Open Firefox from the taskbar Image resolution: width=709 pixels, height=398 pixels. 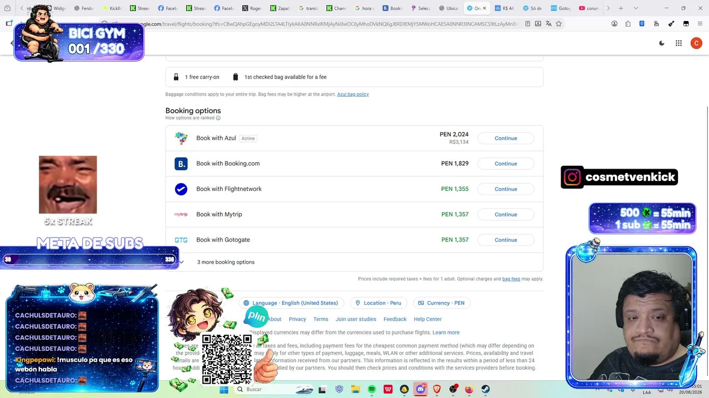[469, 389]
